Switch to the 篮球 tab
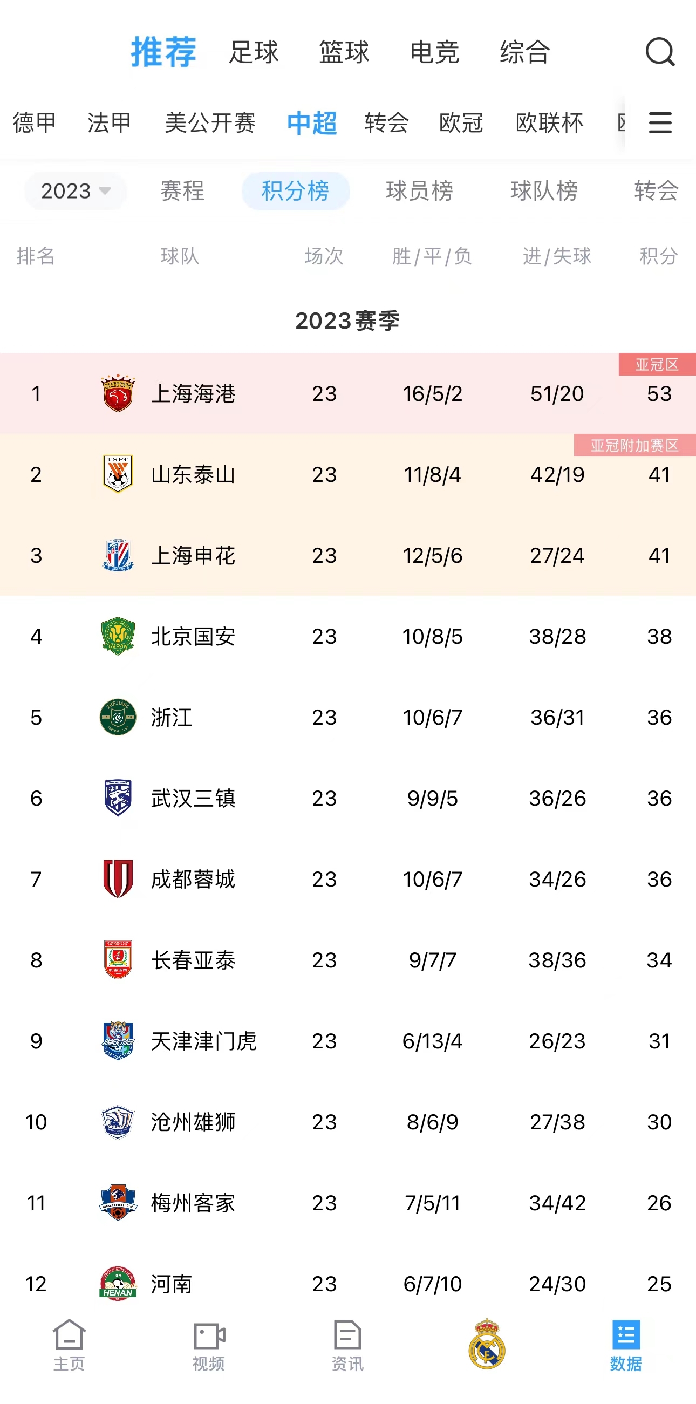The height and width of the screenshot is (1404, 696). coord(344,52)
